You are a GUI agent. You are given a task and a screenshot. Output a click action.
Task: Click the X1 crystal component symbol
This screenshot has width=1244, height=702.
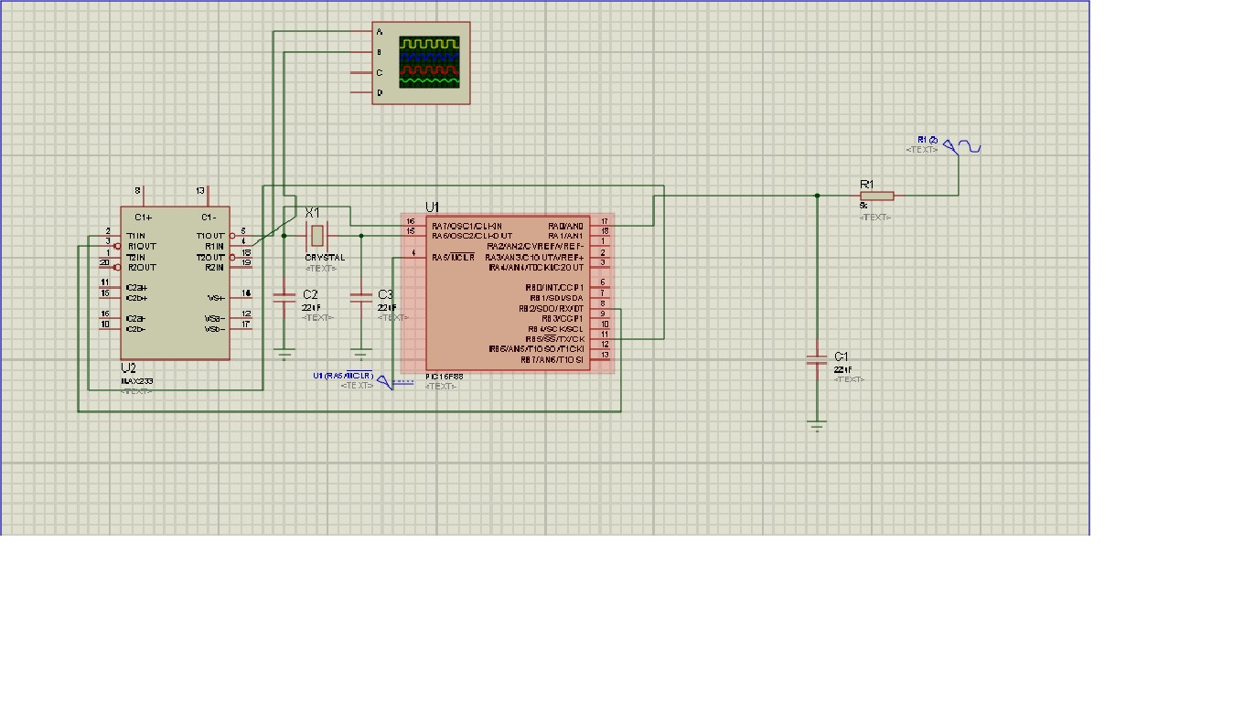pyautogui.click(x=315, y=236)
